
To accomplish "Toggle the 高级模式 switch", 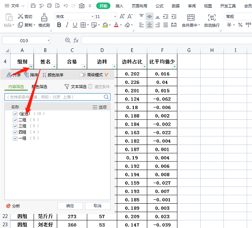I will pyautogui.click(x=82, y=75).
